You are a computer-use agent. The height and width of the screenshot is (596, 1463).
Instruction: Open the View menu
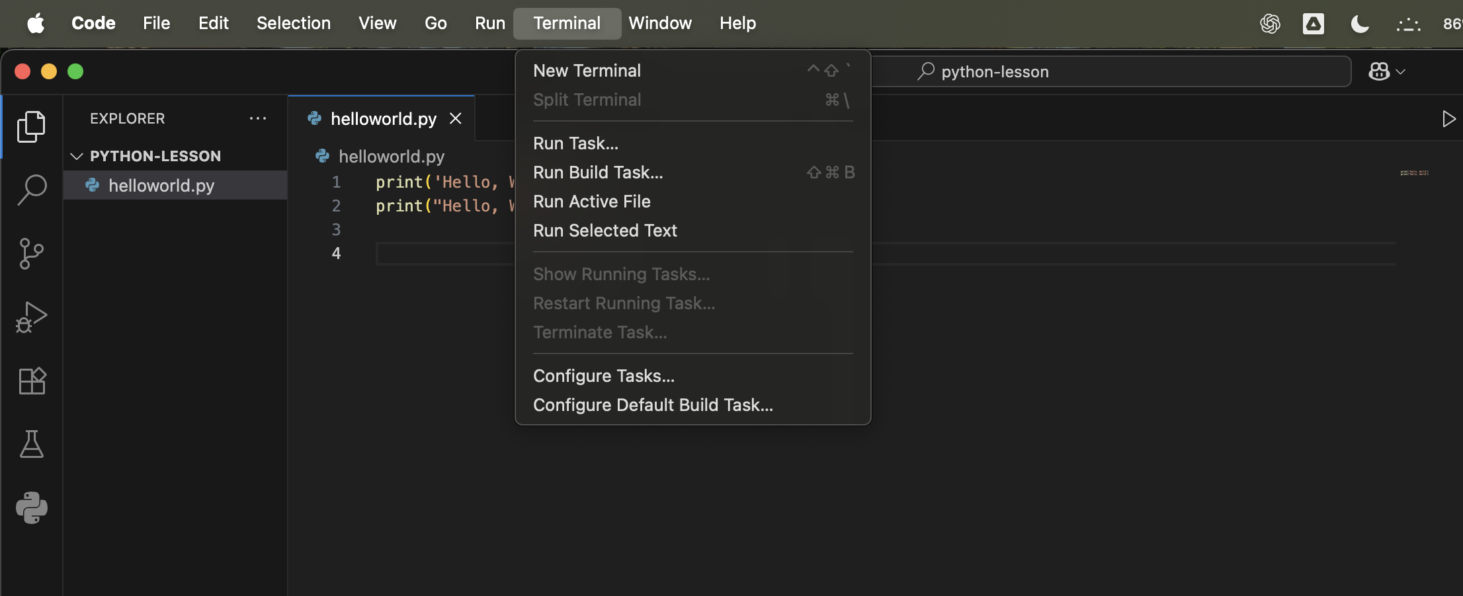click(x=378, y=23)
